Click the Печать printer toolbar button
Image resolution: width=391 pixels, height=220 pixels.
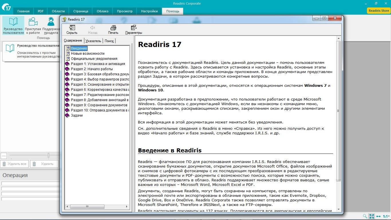(x=113, y=30)
